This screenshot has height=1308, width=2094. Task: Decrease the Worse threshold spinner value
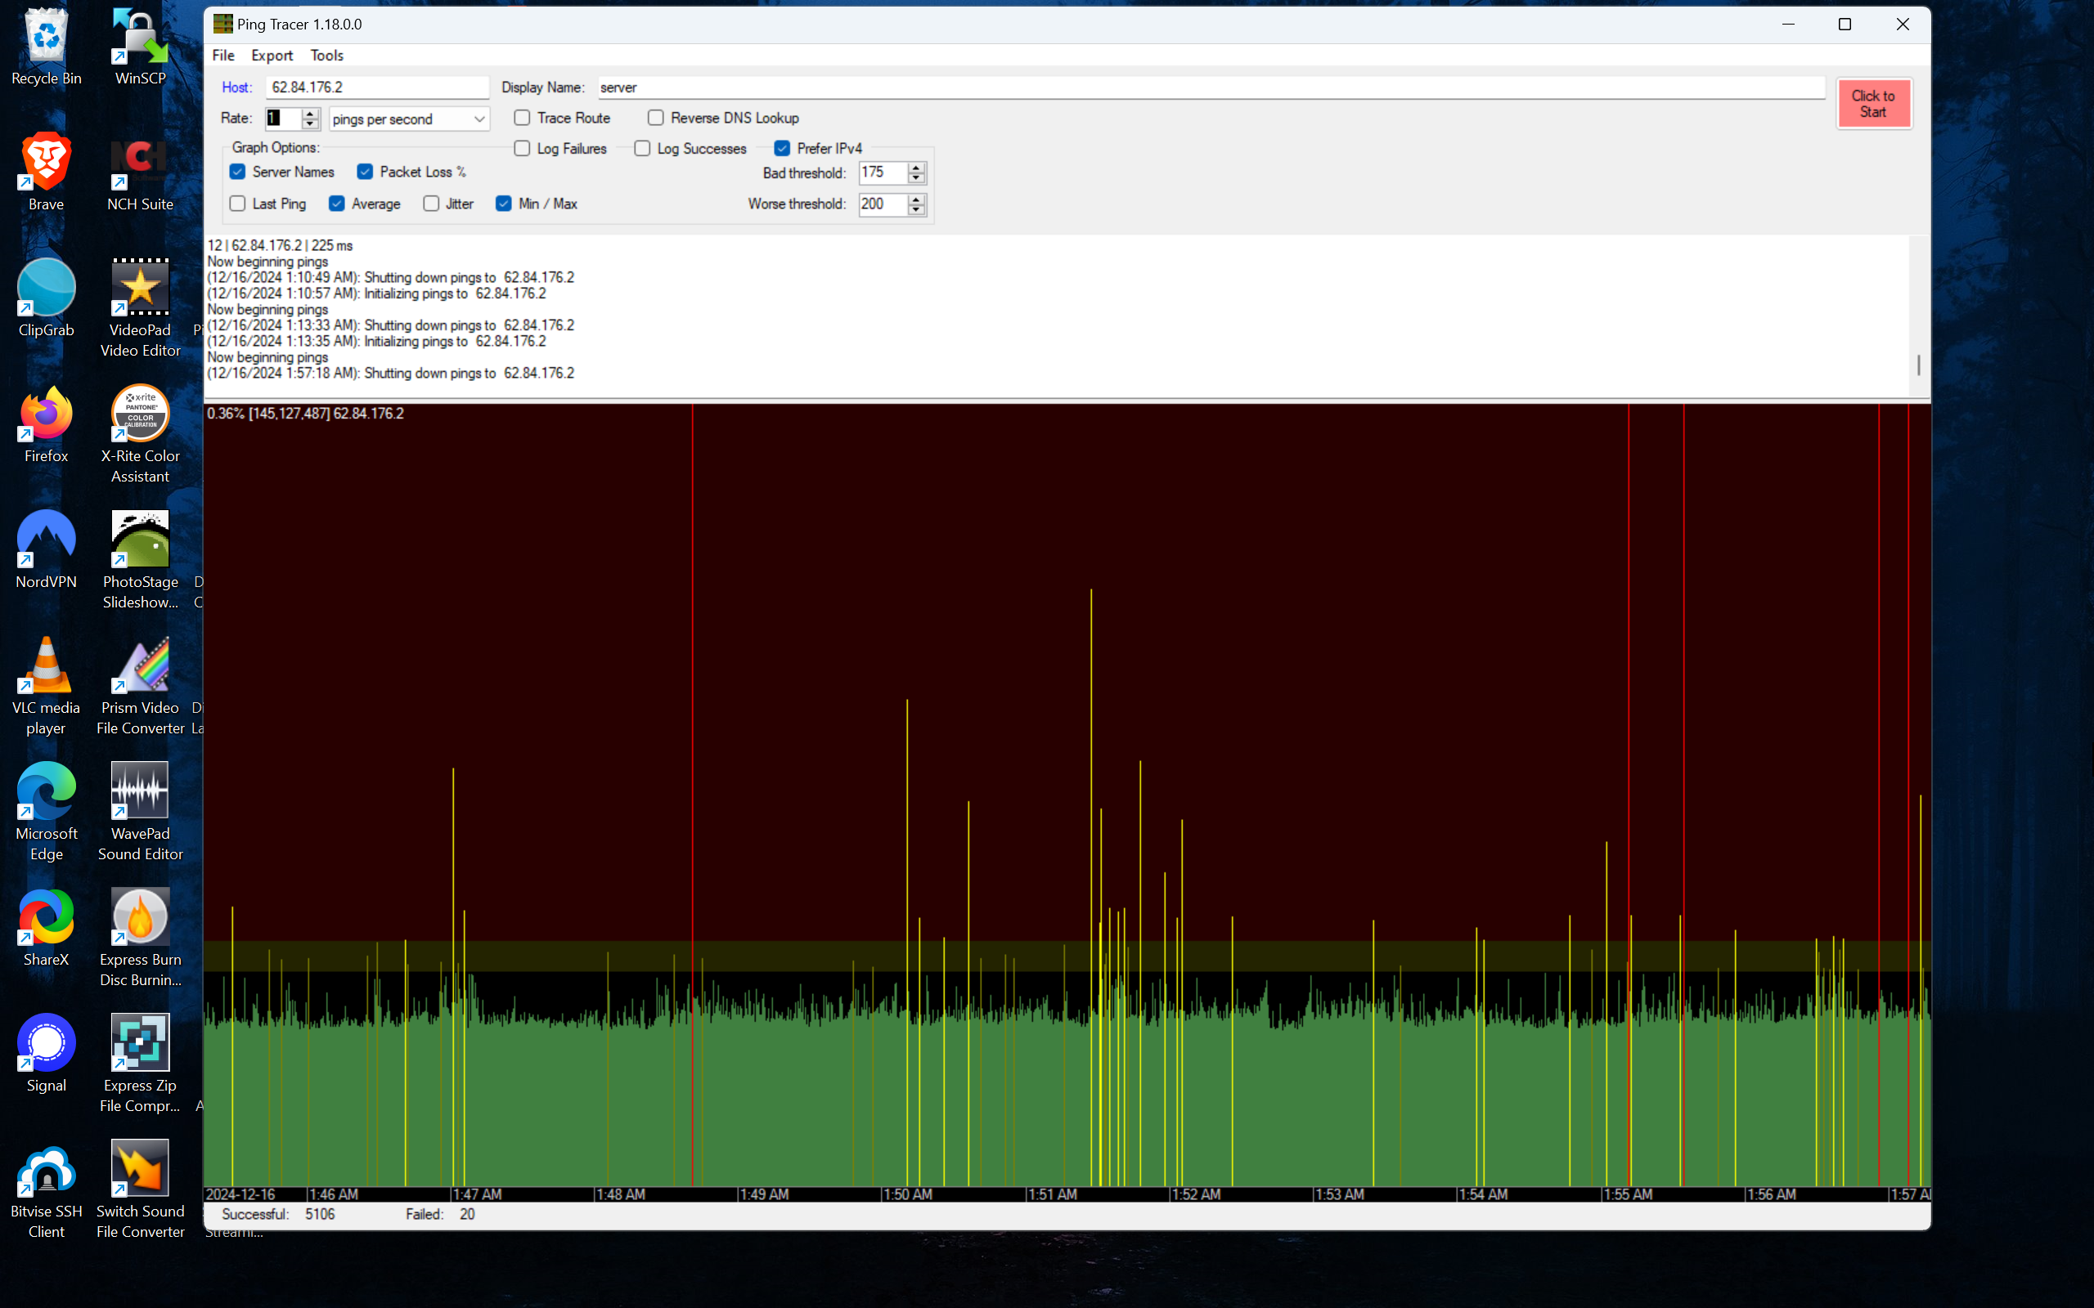916,209
